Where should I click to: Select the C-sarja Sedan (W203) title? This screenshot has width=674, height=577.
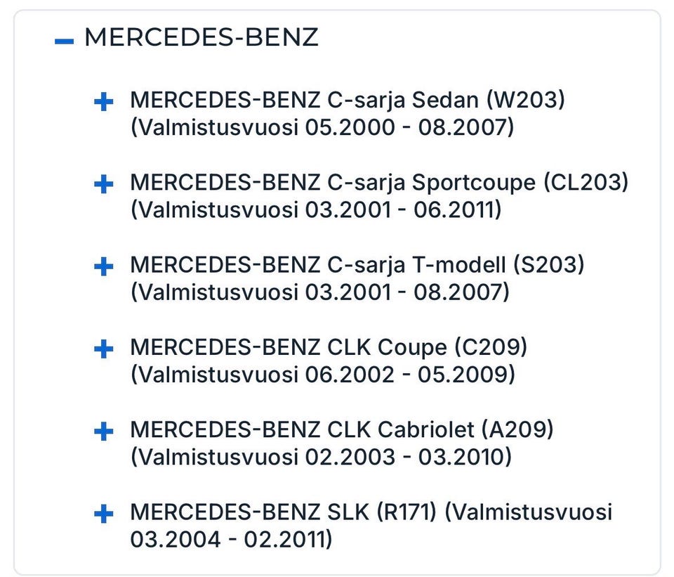[x=347, y=100]
